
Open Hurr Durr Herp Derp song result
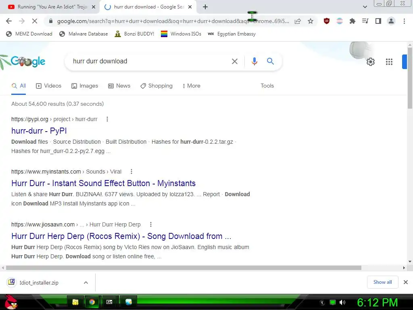(x=121, y=236)
